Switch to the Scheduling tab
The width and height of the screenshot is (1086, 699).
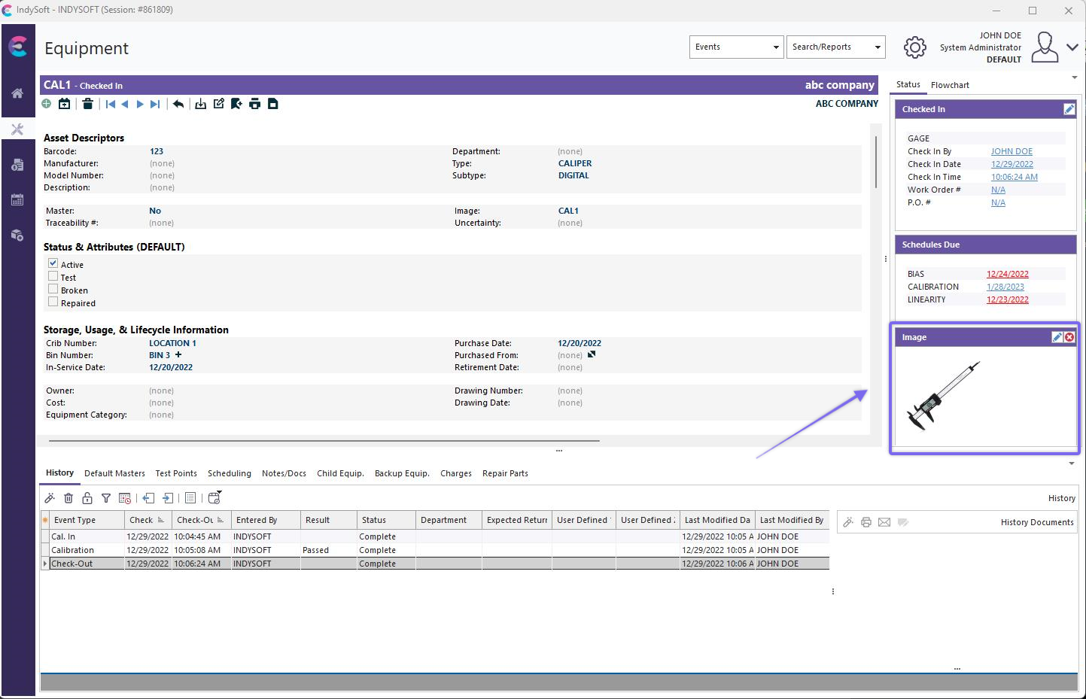point(229,473)
